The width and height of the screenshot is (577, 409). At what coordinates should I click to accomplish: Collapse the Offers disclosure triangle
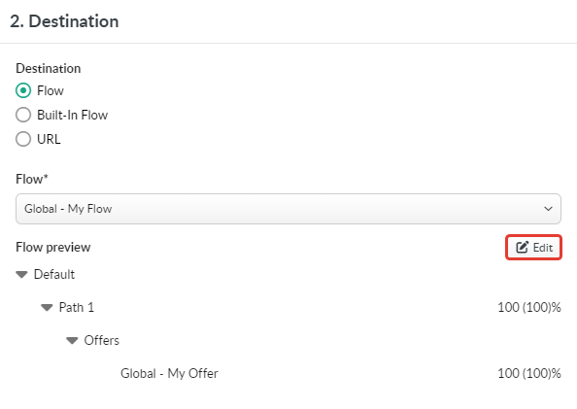pyautogui.click(x=72, y=341)
